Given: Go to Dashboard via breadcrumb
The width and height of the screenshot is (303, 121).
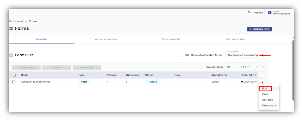Looking at the screenshot, I should (16, 21).
